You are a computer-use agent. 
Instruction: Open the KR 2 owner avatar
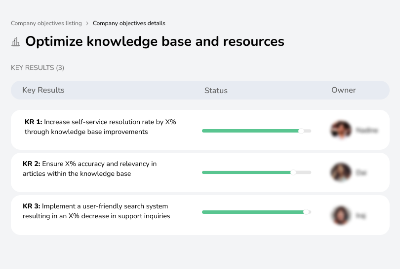pyautogui.click(x=341, y=172)
